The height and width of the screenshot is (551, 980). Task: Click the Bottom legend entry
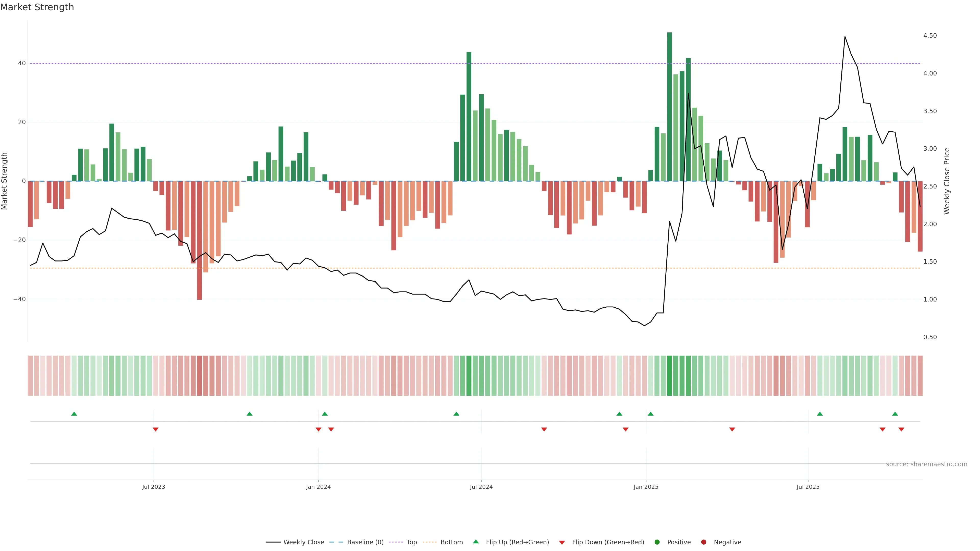[x=443, y=542]
